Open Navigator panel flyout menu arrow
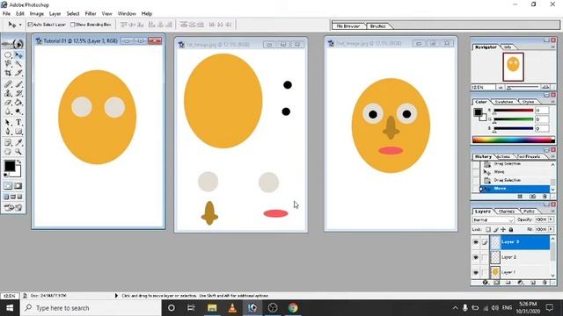The height and width of the screenshot is (316, 563). [x=553, y=47]
